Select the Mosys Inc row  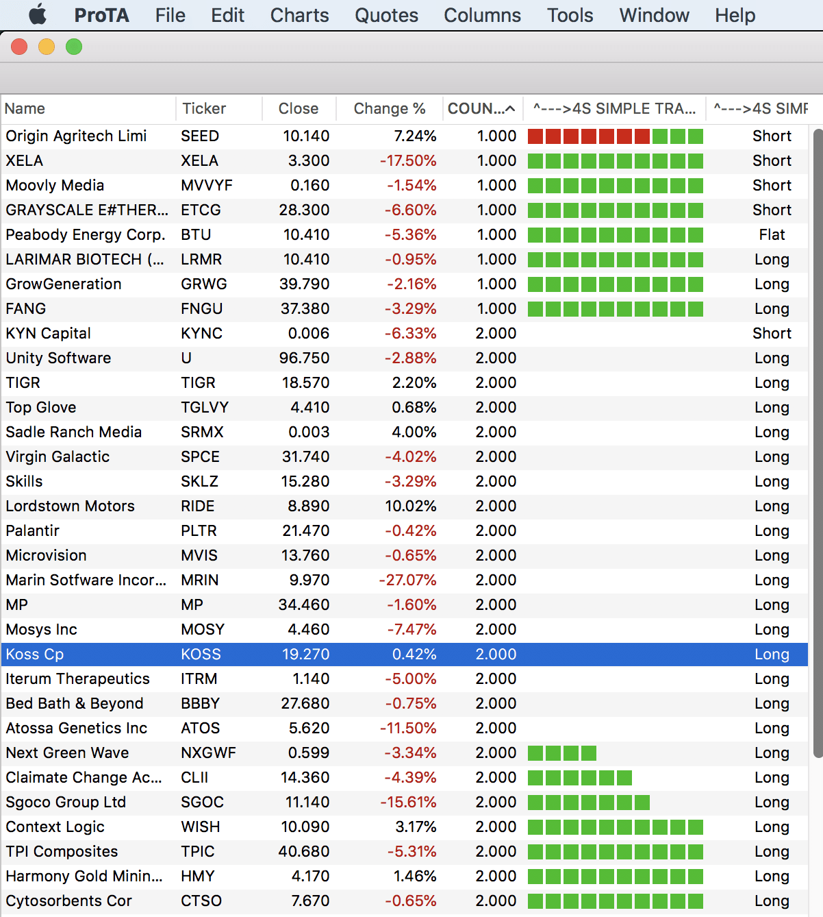[405, 629]
